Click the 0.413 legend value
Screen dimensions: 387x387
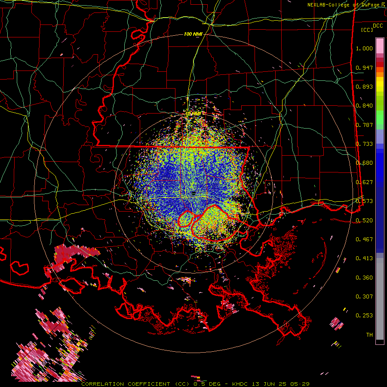[364, 258]
